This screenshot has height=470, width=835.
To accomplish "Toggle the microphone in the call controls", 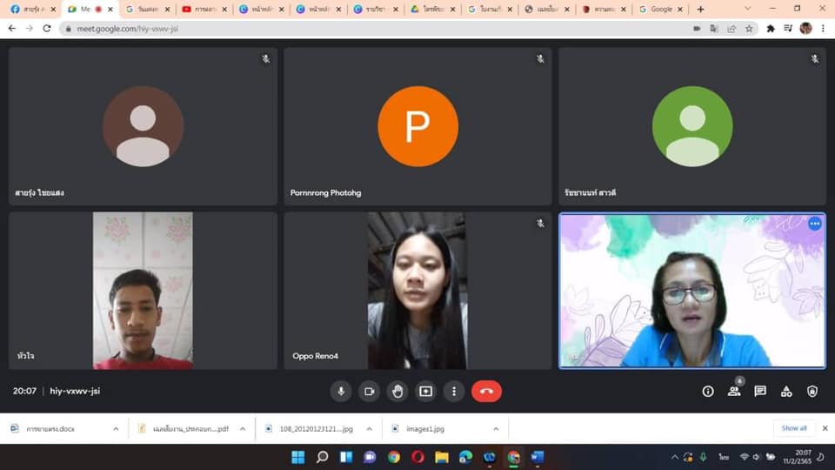I will [x=341, y=392].
